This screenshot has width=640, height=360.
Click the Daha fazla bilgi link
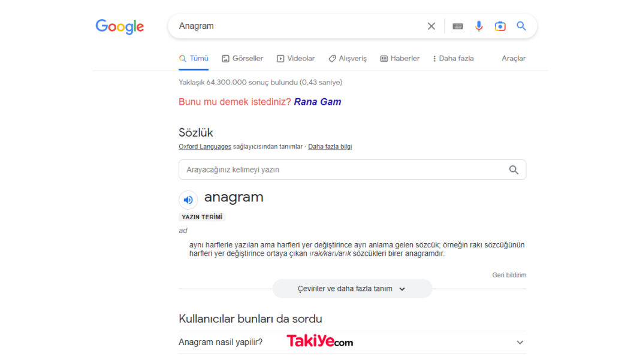coord(330,147)
